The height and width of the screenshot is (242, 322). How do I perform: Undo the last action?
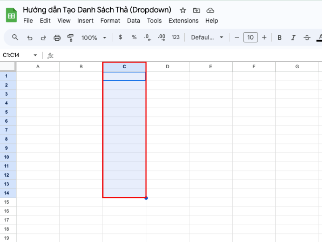(x=29, y=38)
